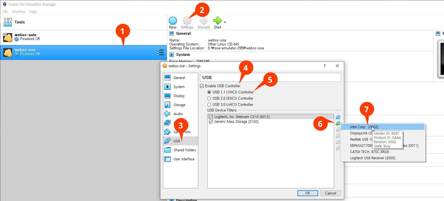The width and height of the screenshot is (444, 201).
Task: Confirm settings with the OK button
Action: [x=308, y=193]
